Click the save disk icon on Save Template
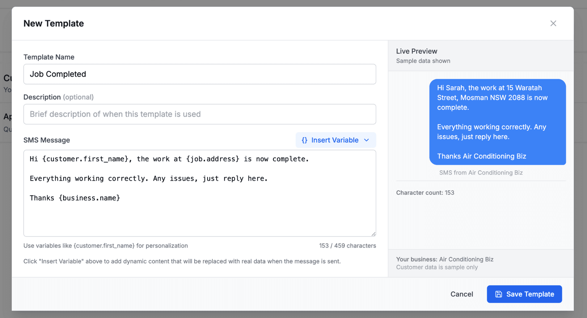 point(499,294)
